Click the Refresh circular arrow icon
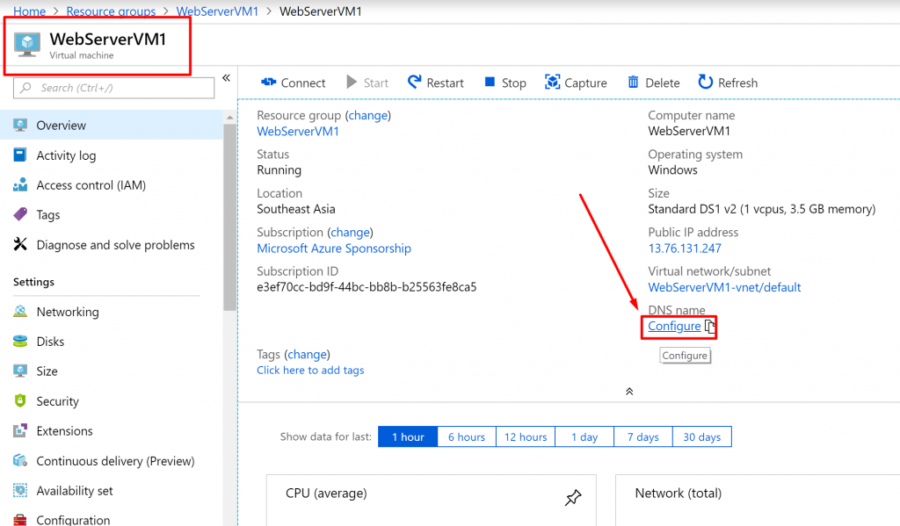 [x=705, y=82]
